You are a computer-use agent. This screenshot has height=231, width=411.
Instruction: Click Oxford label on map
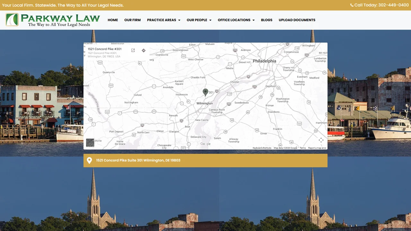click(x=138, y=95)
